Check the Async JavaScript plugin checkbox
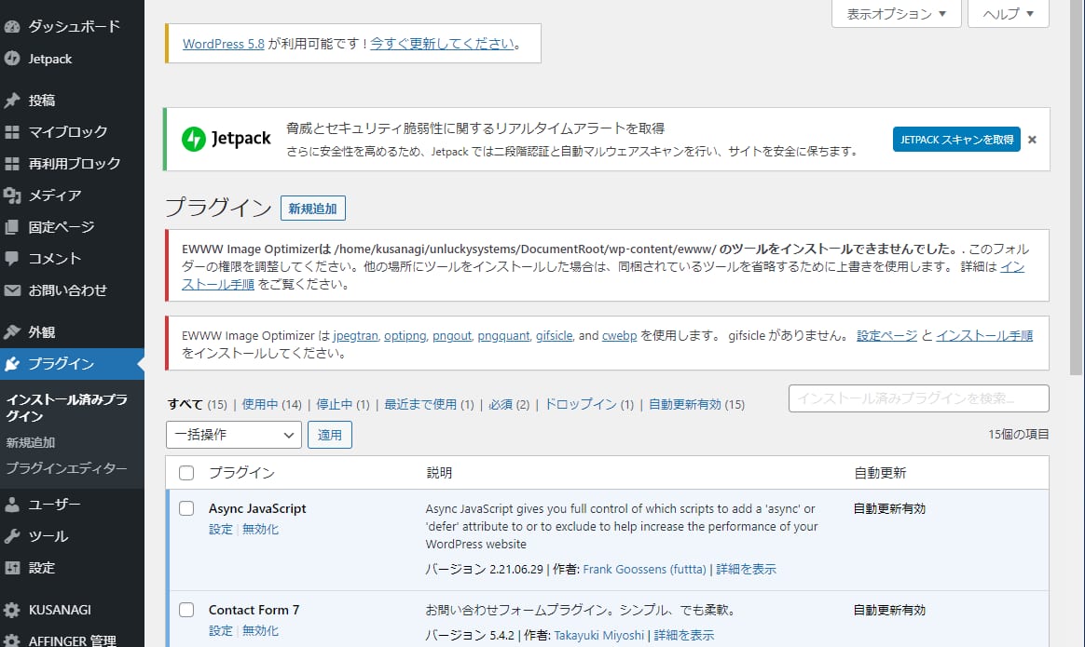This screenshot has height=647, width=1085. pyautogui.click(x=186, y=508)
